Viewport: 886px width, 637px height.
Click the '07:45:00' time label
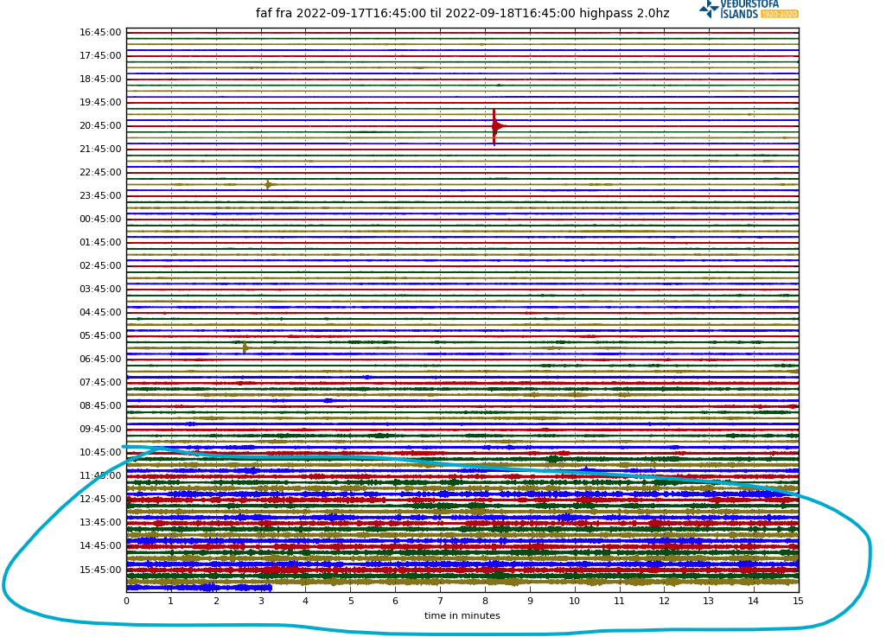click(x=100, y=382)
